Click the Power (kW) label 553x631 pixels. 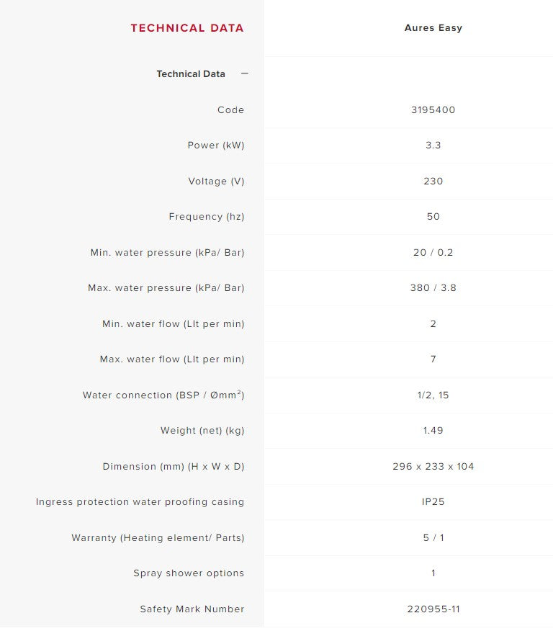point(216,146)
